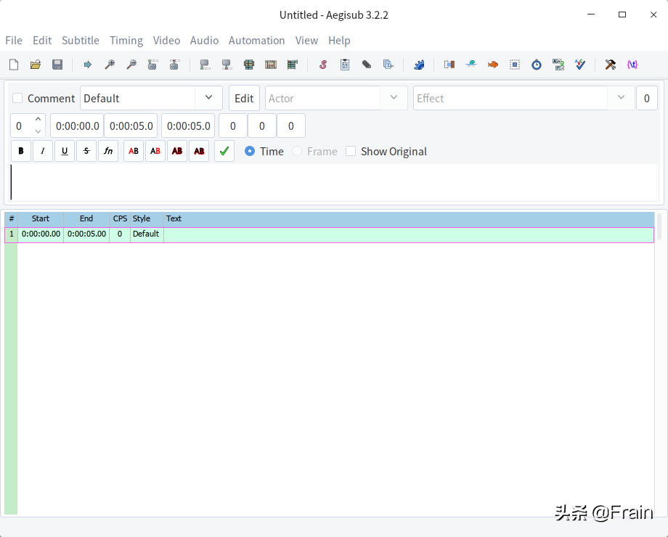Open the View menu
The width and height of the screenshot is (668, 537).
306,41
